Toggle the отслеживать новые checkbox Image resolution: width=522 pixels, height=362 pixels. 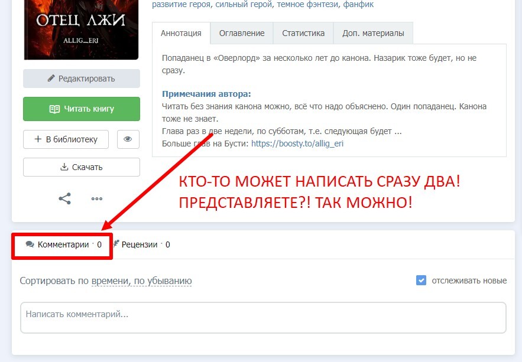[x=421, y=281]
